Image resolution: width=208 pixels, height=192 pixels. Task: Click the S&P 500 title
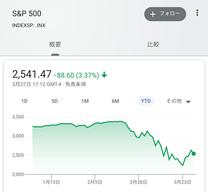coord(27,14)
